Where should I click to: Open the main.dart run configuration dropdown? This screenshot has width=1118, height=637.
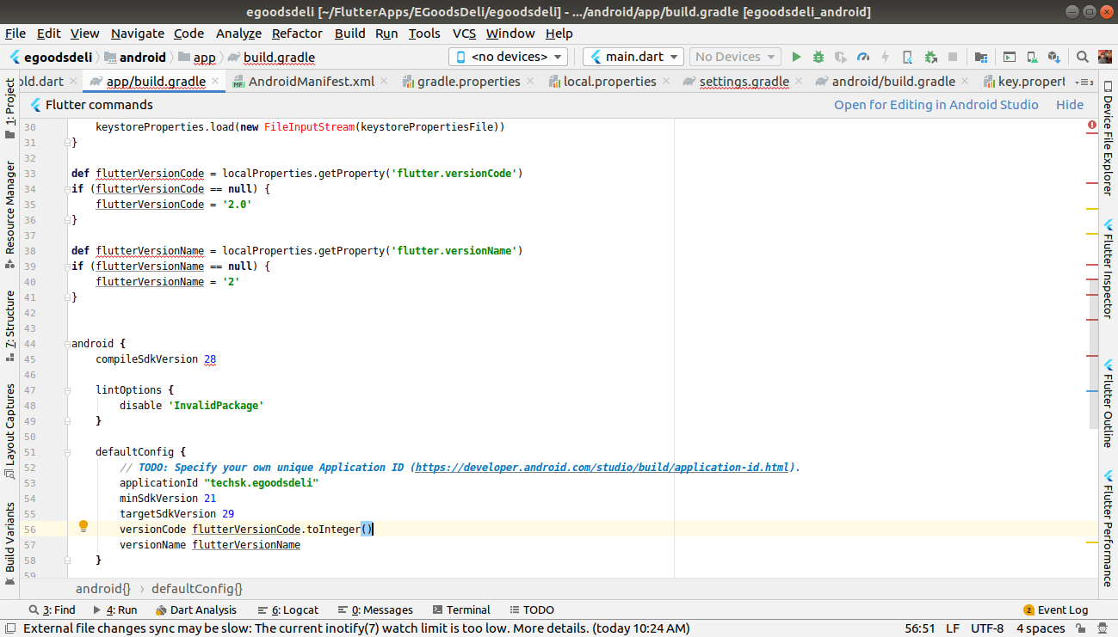pos(633,57)
